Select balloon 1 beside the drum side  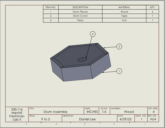(x=119, y=71)
